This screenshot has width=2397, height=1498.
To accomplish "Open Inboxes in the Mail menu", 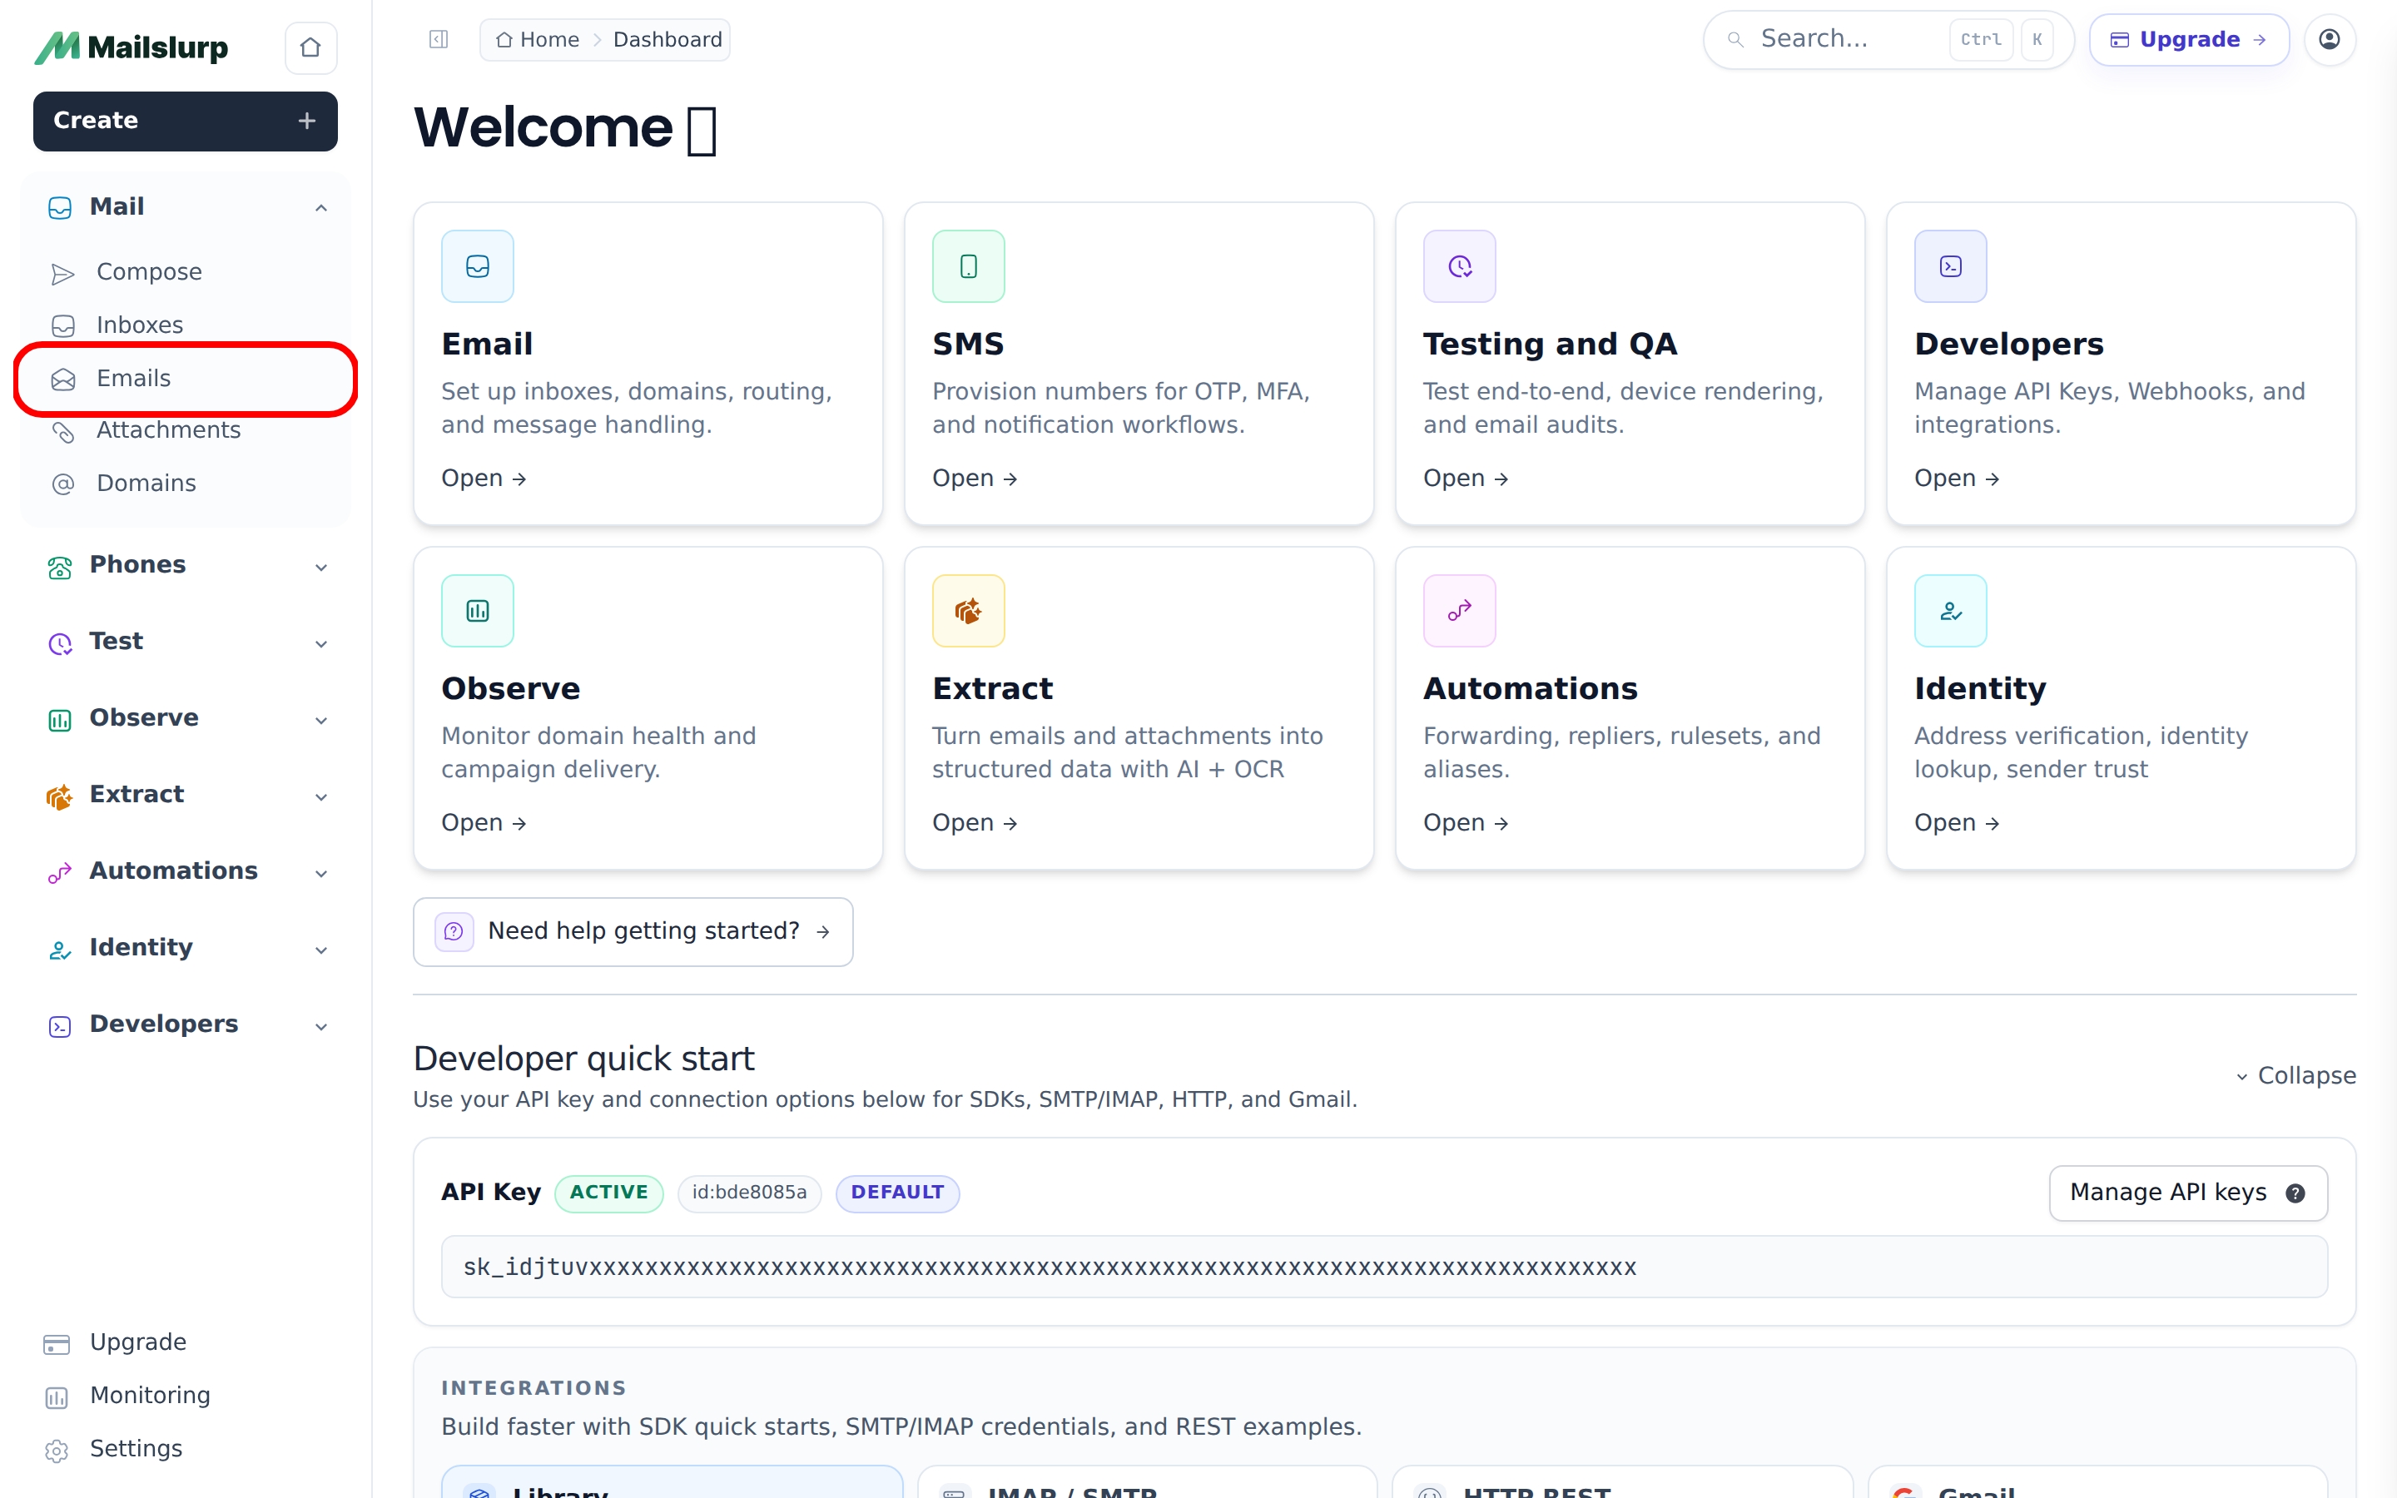I will pos(186,325).
